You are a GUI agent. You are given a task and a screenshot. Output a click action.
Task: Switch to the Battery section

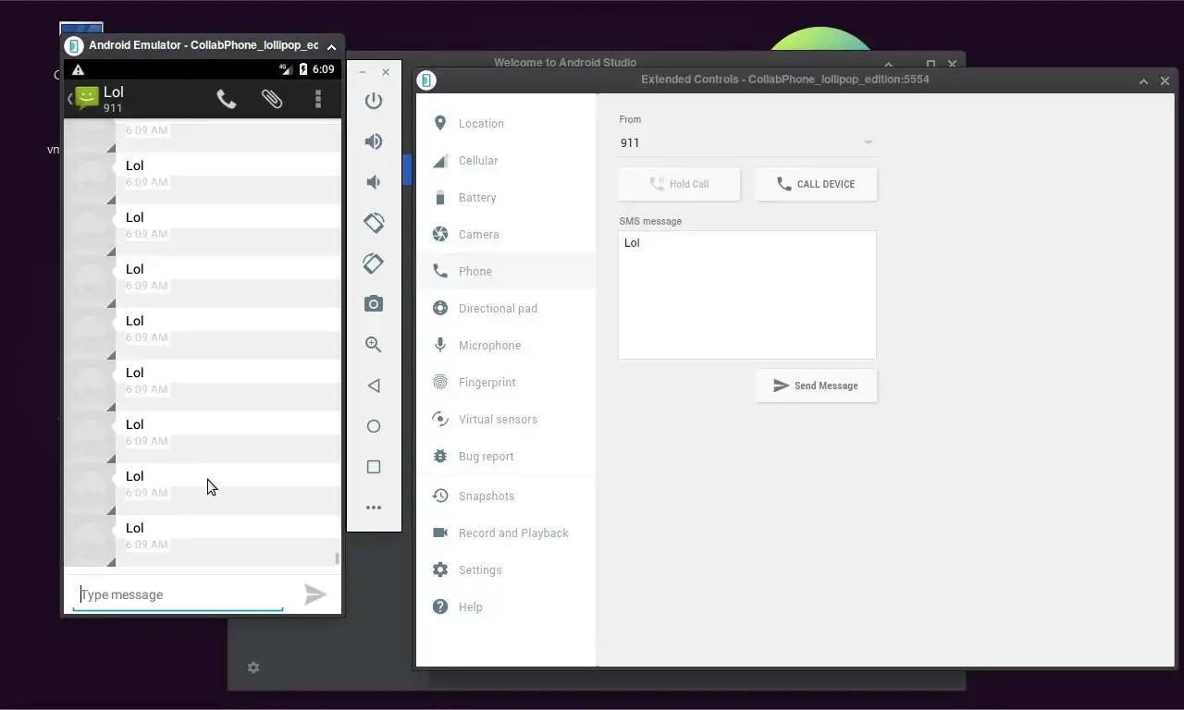point(506,197)
